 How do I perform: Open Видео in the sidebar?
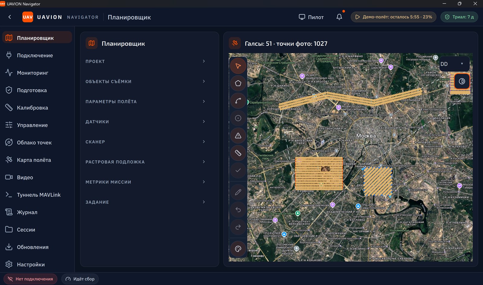tap(37, 178)
